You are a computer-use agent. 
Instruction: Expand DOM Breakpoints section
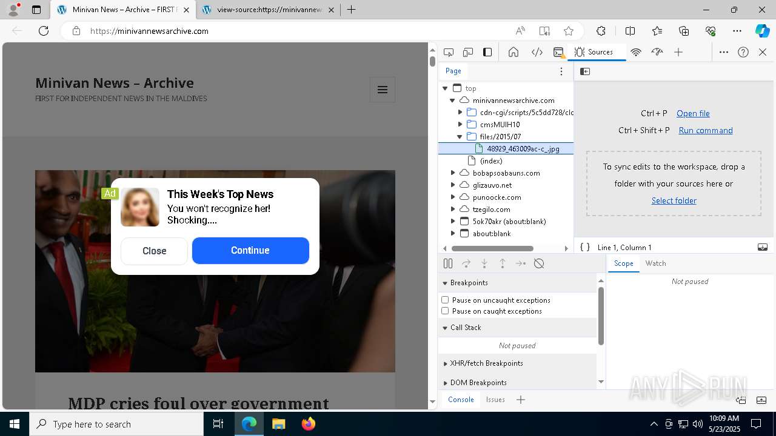click(517, 383)
